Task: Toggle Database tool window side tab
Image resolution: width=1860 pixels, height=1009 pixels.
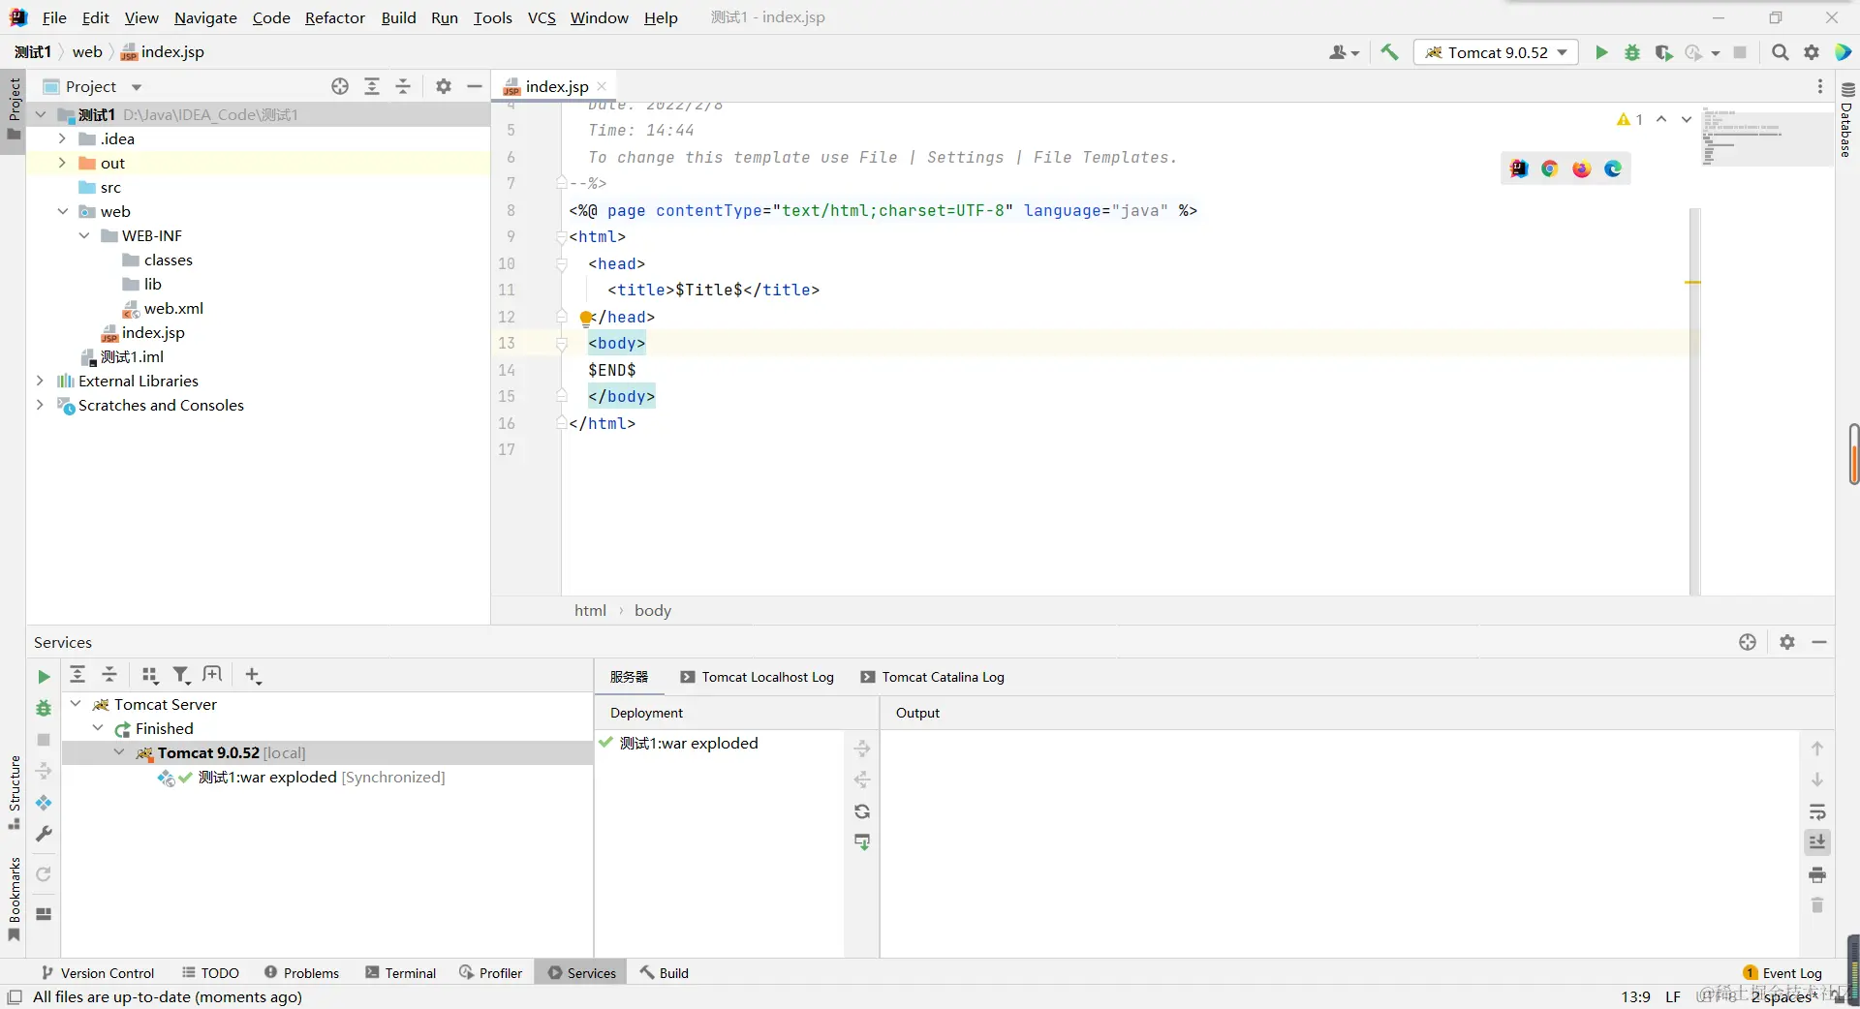Action: pyautogui.click(x=1846, y=119)
